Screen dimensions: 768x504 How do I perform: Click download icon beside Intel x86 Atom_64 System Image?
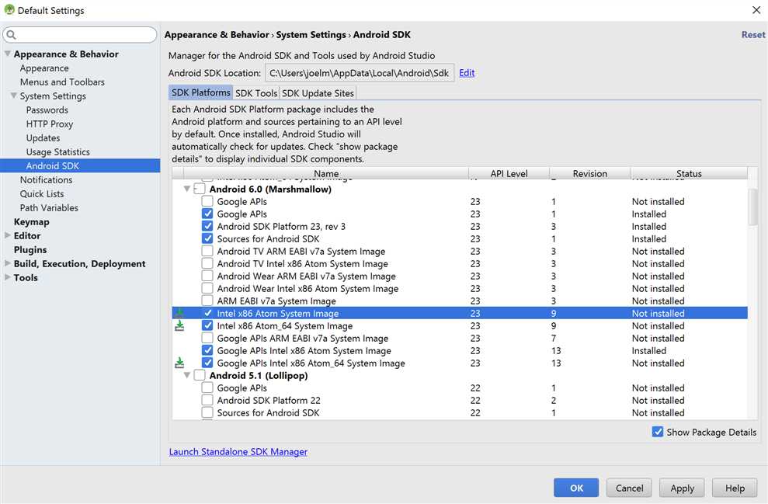(x=179, y=325)
